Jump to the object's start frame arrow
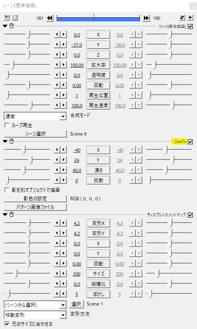 coord(49,18)
